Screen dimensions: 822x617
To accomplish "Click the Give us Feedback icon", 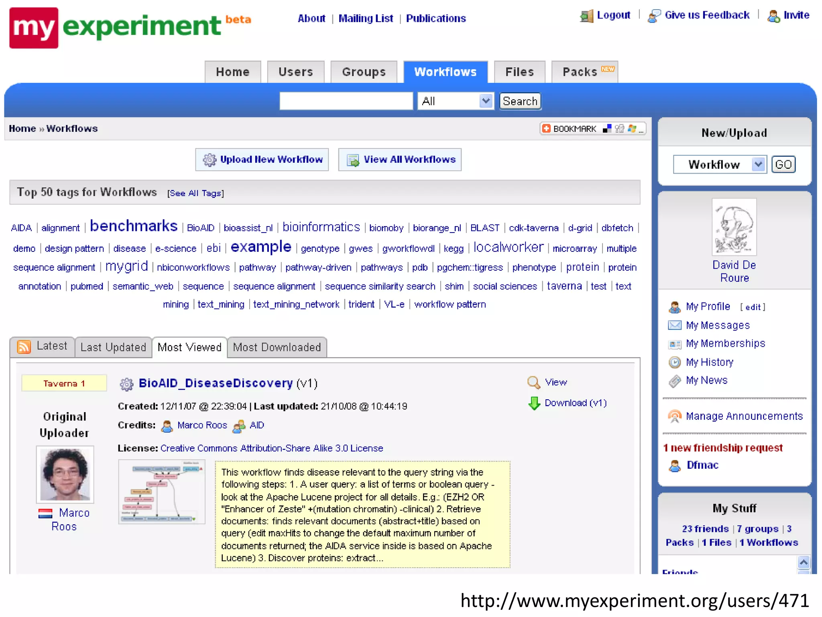I will (654, 16).
